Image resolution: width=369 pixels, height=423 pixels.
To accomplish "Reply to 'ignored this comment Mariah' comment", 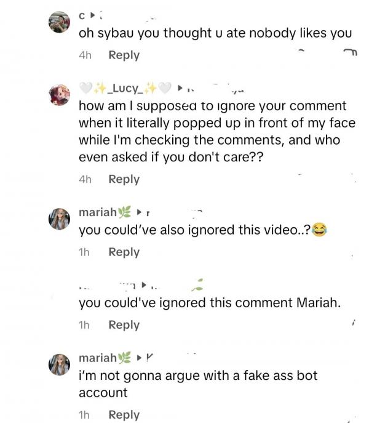I will coord(124,325).
